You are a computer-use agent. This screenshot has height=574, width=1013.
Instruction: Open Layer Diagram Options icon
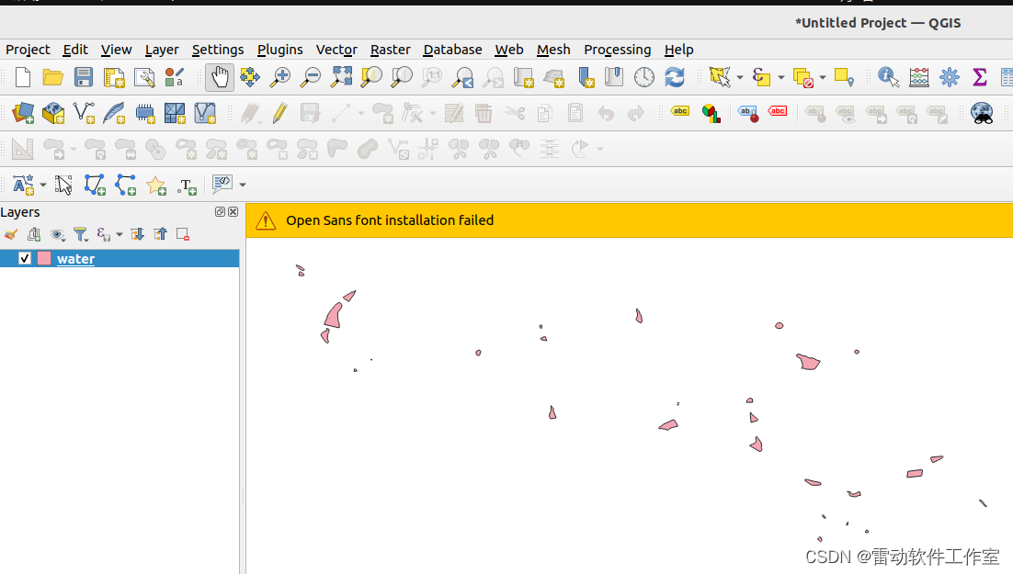(711, 113)
